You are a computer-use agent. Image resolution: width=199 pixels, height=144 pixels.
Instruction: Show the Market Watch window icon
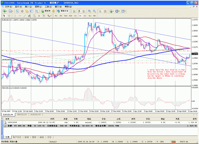coord(18,11)
